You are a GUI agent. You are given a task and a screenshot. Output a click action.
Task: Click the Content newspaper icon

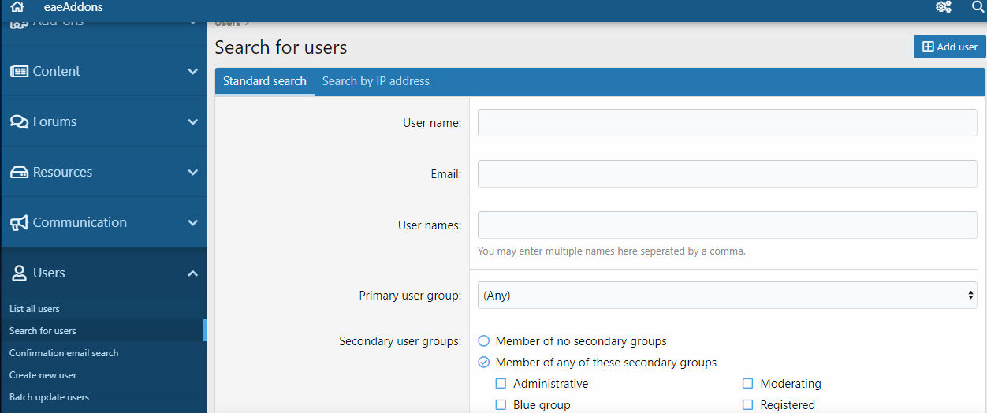(19, 71)
